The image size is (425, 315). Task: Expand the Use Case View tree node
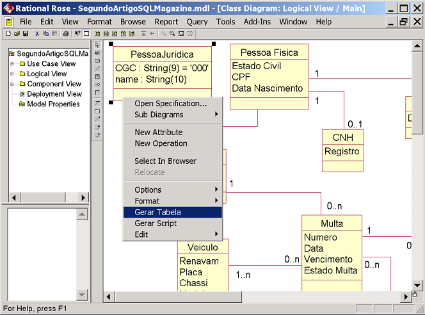[12, 64]
